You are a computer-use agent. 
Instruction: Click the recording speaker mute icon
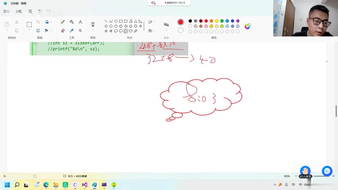point(153,3)
